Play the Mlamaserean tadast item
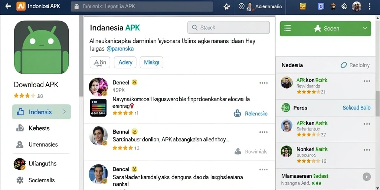Image resolution: width=380 pixels, height=190 pixels. pos(367,177)
